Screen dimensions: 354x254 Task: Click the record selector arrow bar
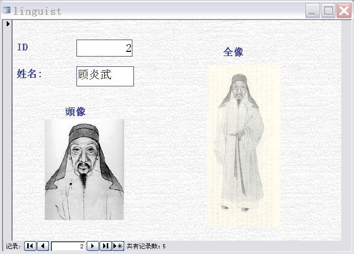8,129
